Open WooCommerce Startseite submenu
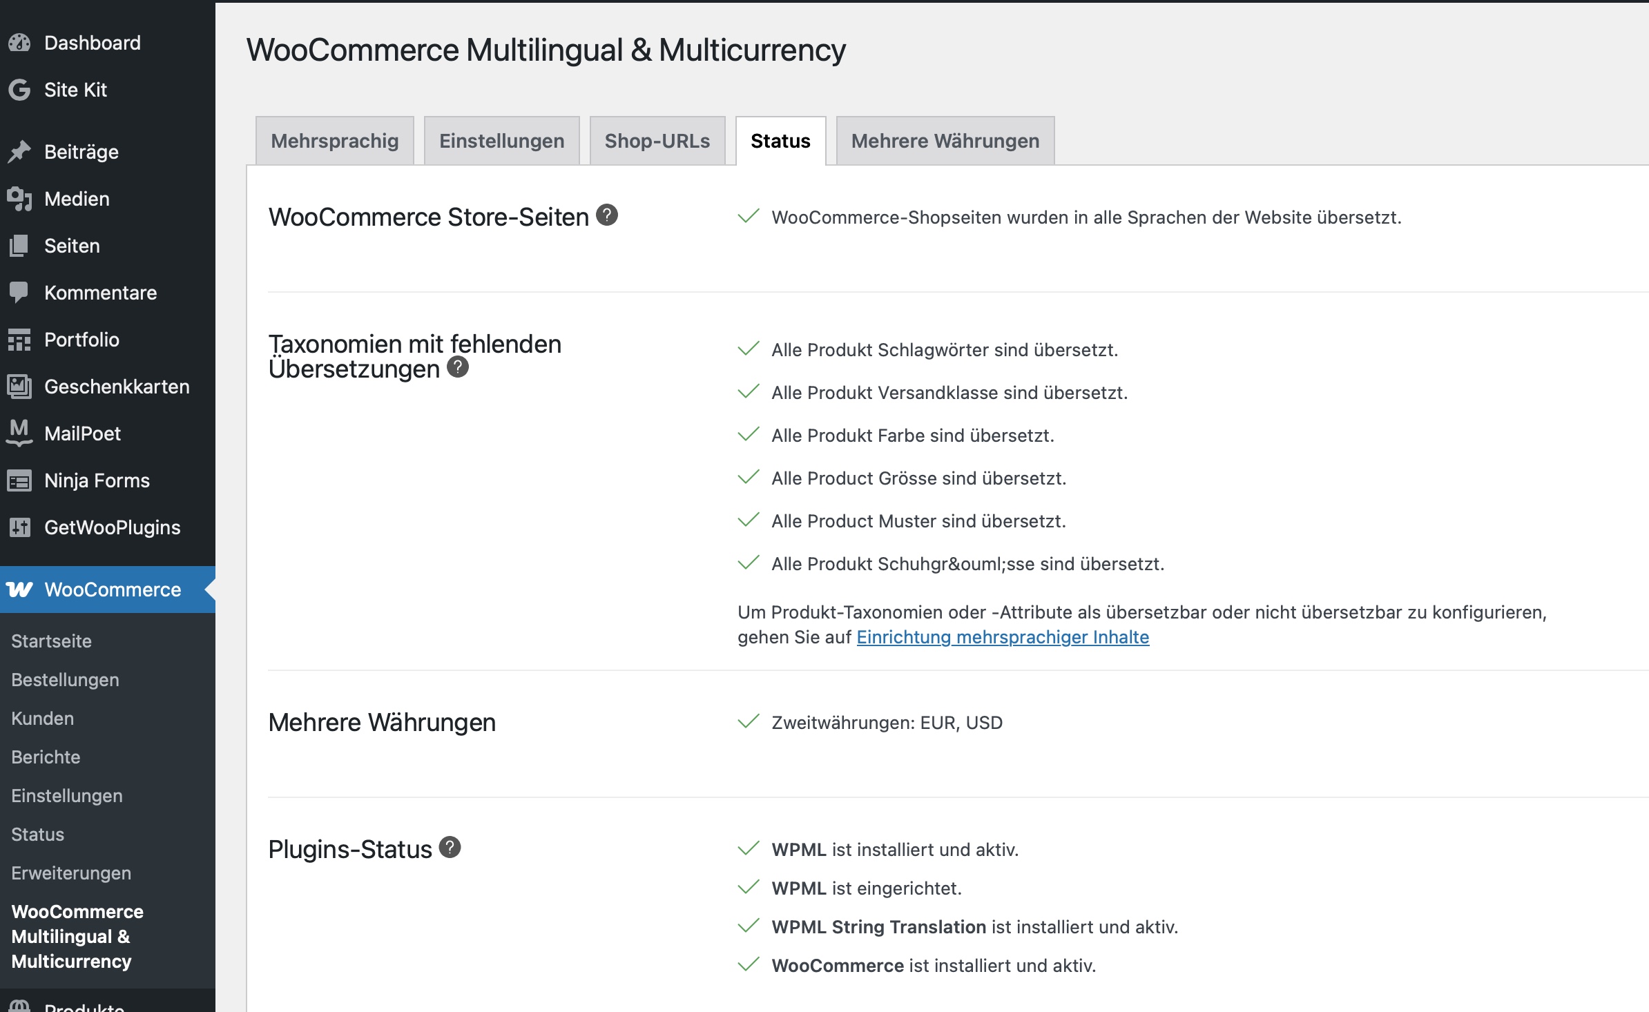Viewport: 1649px width, 1012px height. [52, 641]
